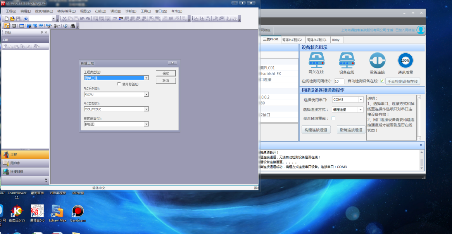Image resolution: width=452 pixels, height=234 pixels.
Task: Click the online detection interval input field
Action: (x=339, y=81)
